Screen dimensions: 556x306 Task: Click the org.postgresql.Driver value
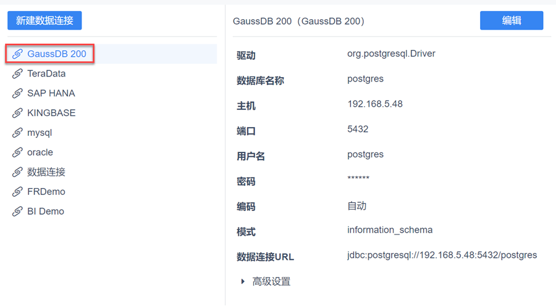(391, 54)
